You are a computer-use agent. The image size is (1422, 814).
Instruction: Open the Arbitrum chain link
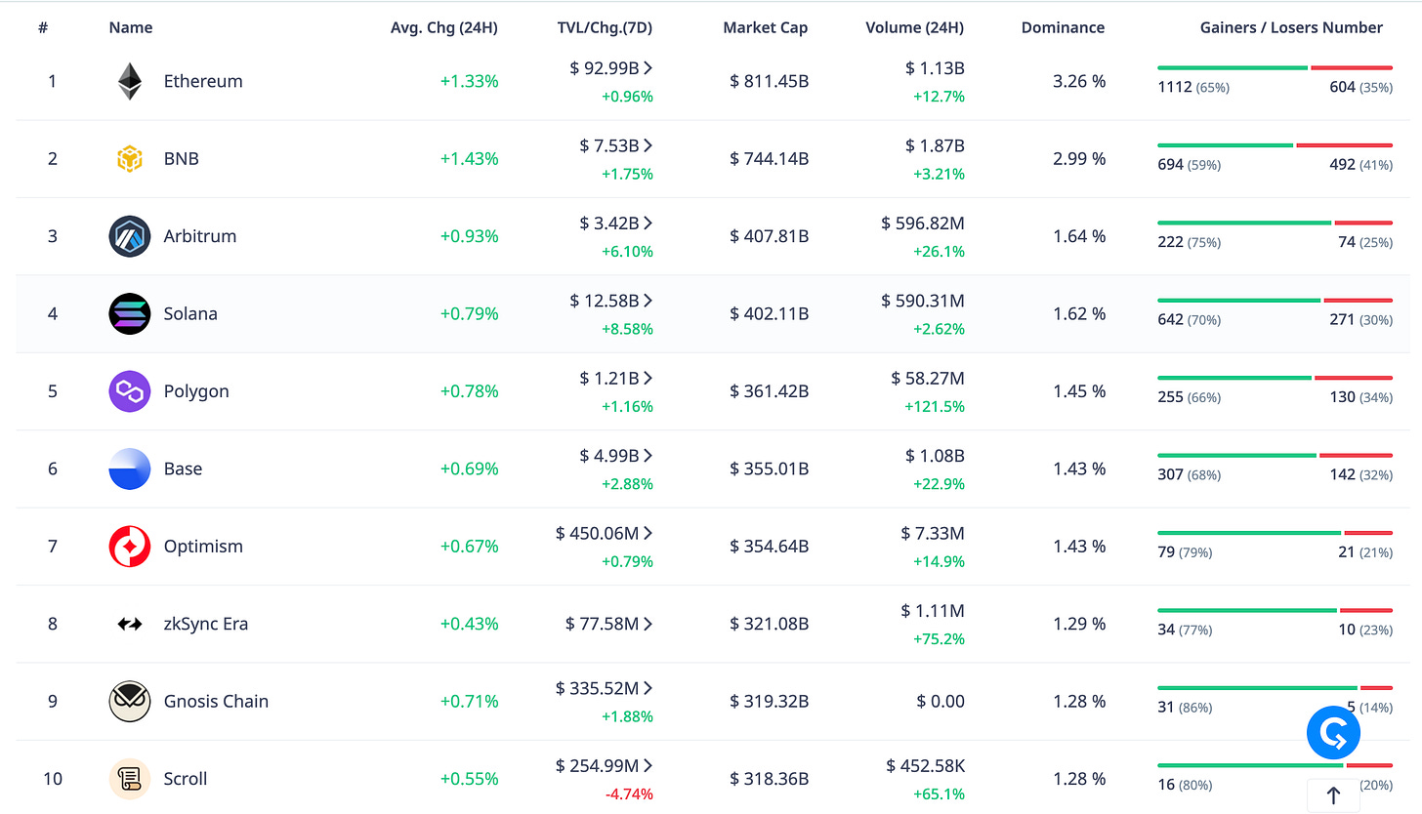[x=200, y=236]
